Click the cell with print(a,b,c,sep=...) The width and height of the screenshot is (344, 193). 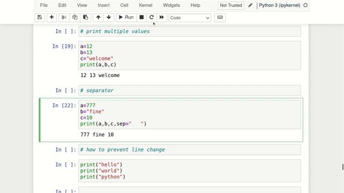(190, 115)
